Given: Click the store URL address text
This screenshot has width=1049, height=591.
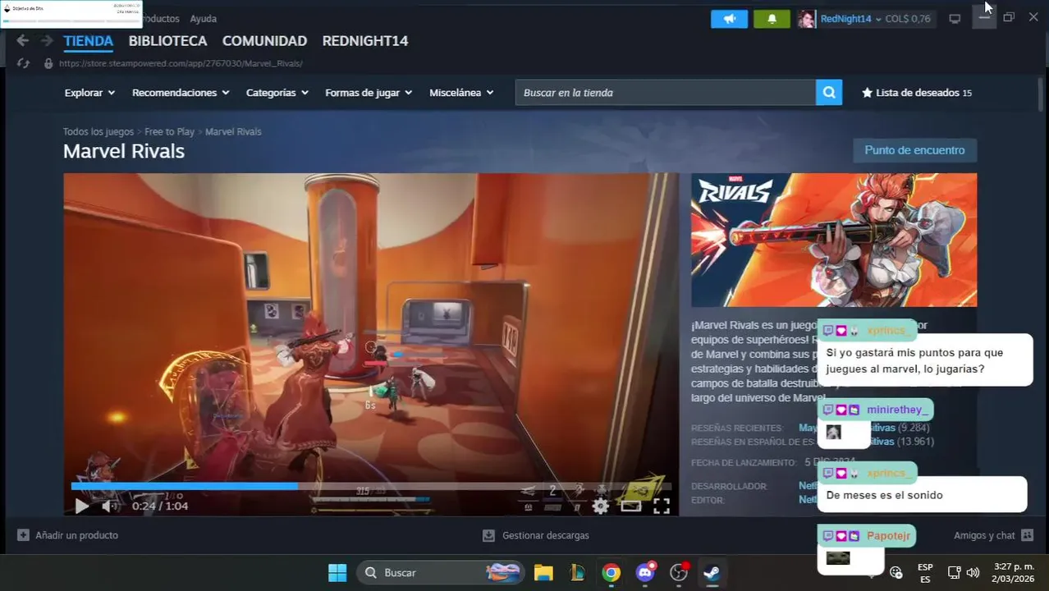Looking at the screenshot, I should [181, 63].
